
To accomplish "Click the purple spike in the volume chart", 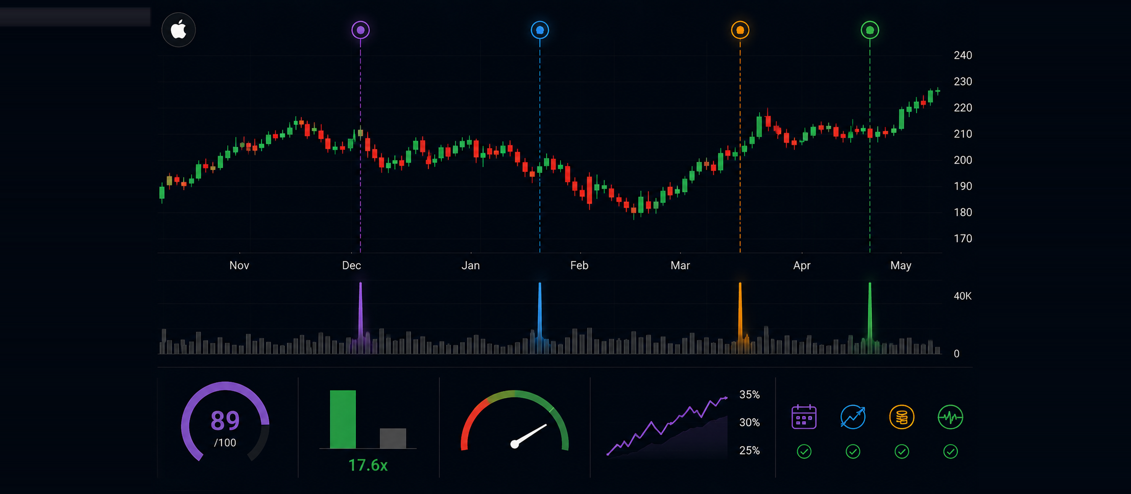I will [x=360, y=317].
